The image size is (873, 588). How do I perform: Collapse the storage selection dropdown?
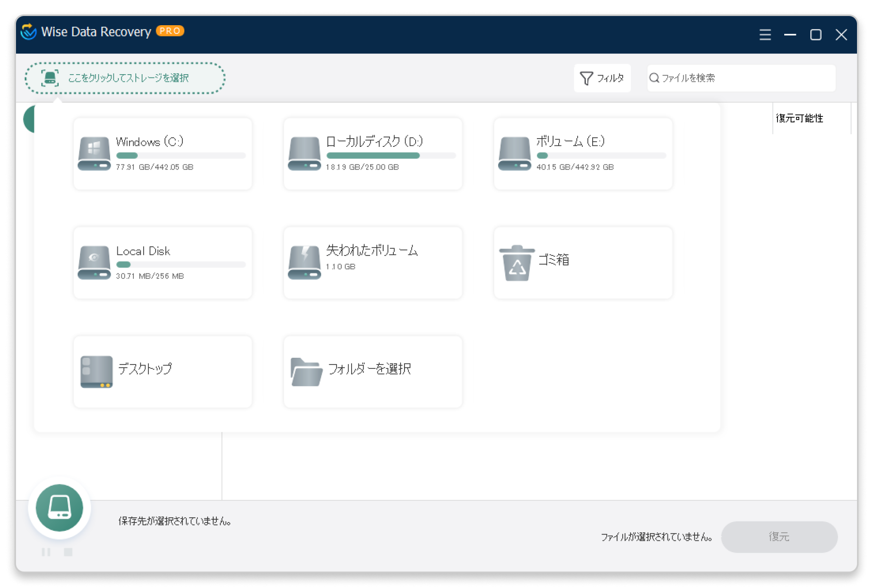125,78
